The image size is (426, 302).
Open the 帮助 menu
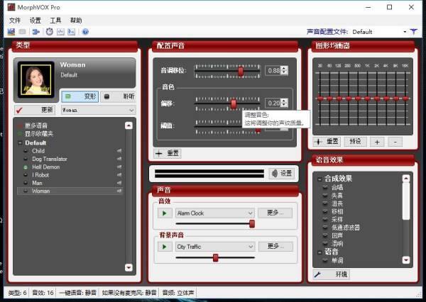76,21
